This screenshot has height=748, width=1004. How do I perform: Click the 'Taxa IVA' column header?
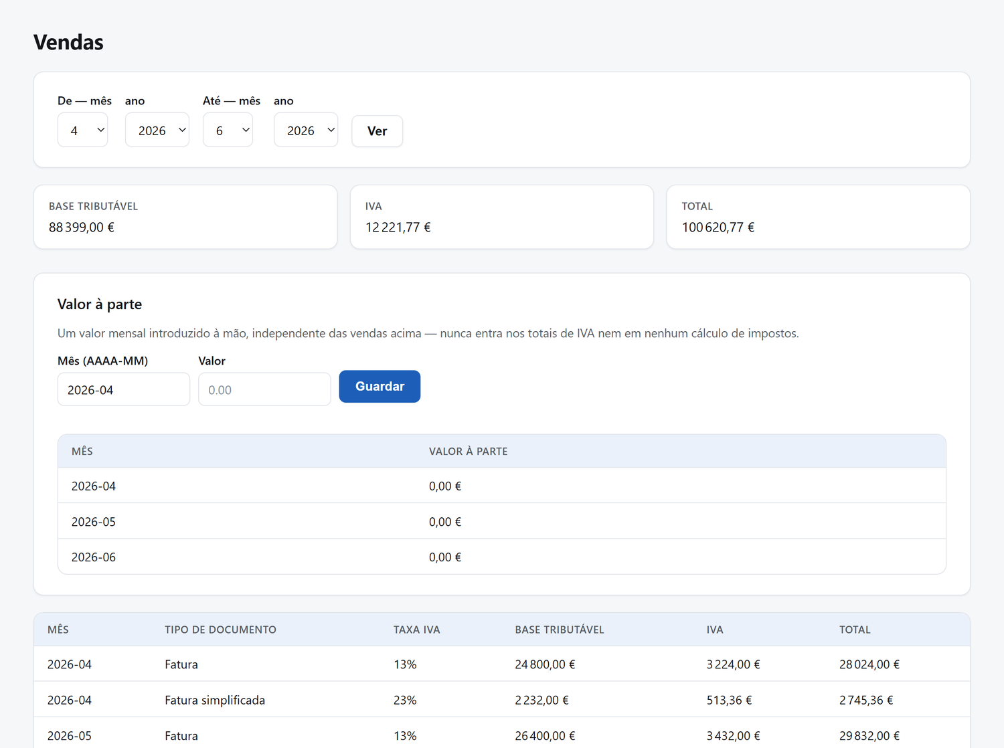[416, 630]
